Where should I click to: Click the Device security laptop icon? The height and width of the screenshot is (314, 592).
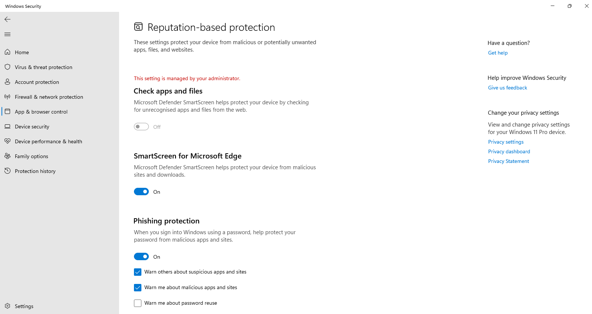coord(7,127)
